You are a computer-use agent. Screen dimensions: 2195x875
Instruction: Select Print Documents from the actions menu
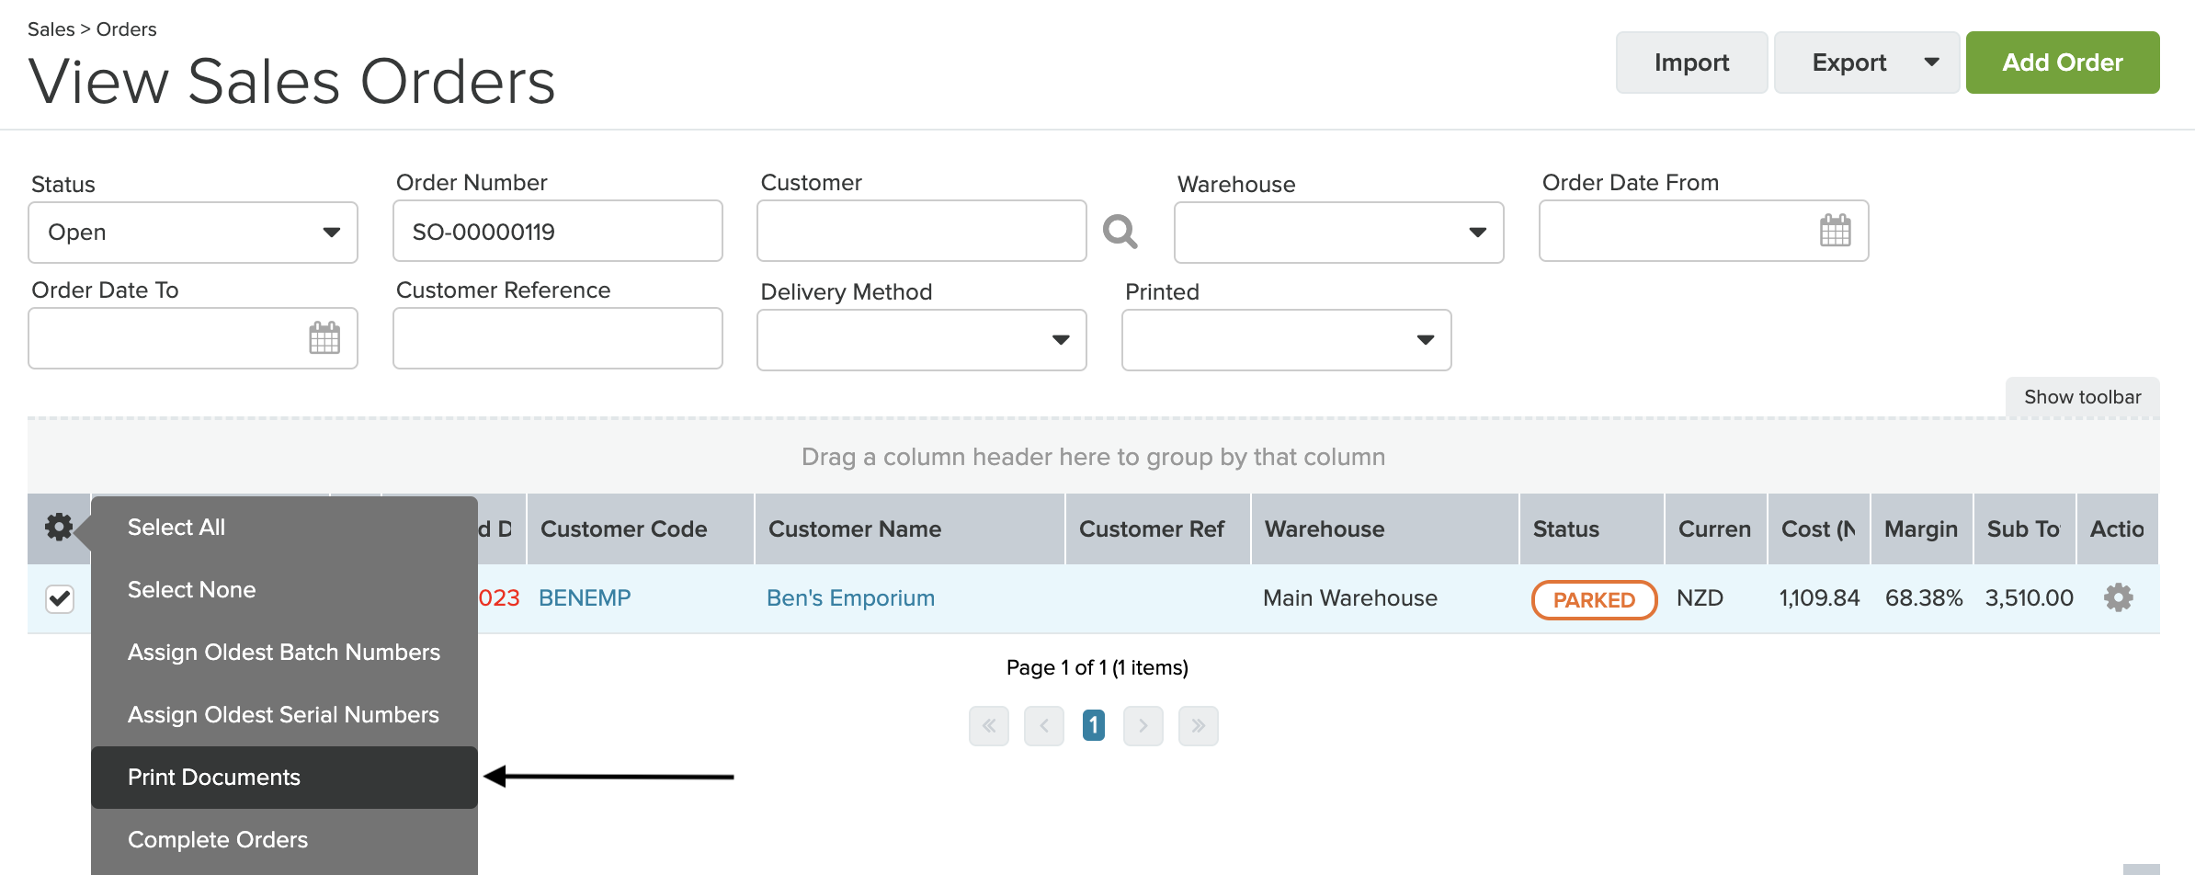(214, 777)
